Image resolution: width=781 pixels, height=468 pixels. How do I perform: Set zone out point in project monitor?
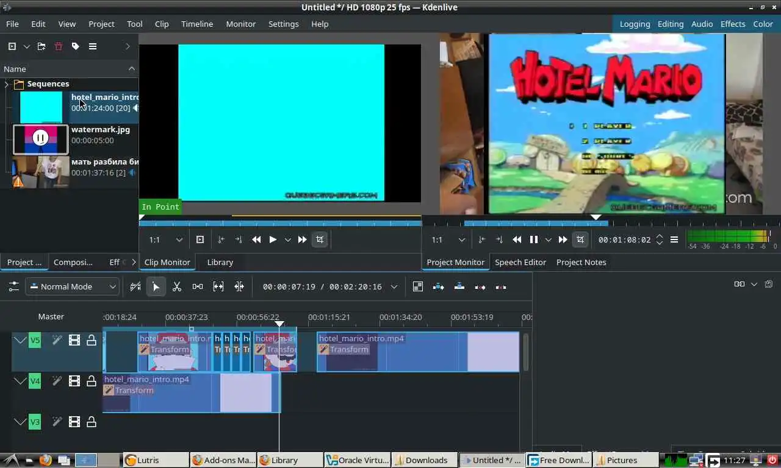click(499, 239)
